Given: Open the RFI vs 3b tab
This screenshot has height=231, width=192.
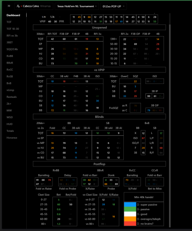Looking at the screenshot, I should coord(12,36).
